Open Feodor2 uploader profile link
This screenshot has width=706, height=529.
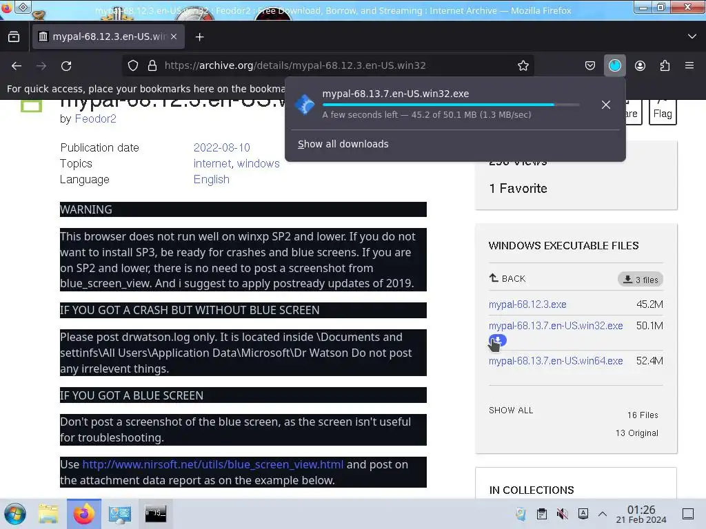(x=95, y=118)
